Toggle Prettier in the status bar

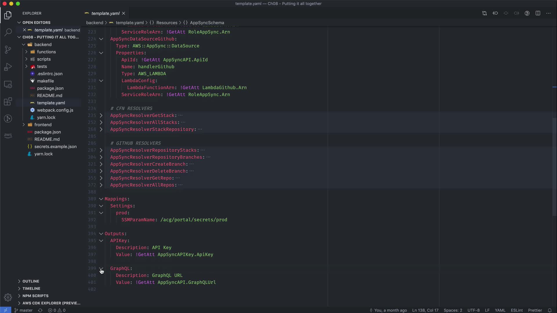point(535,310)
